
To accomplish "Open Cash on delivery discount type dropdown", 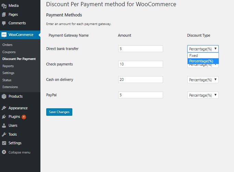I will tap(203, 80).
